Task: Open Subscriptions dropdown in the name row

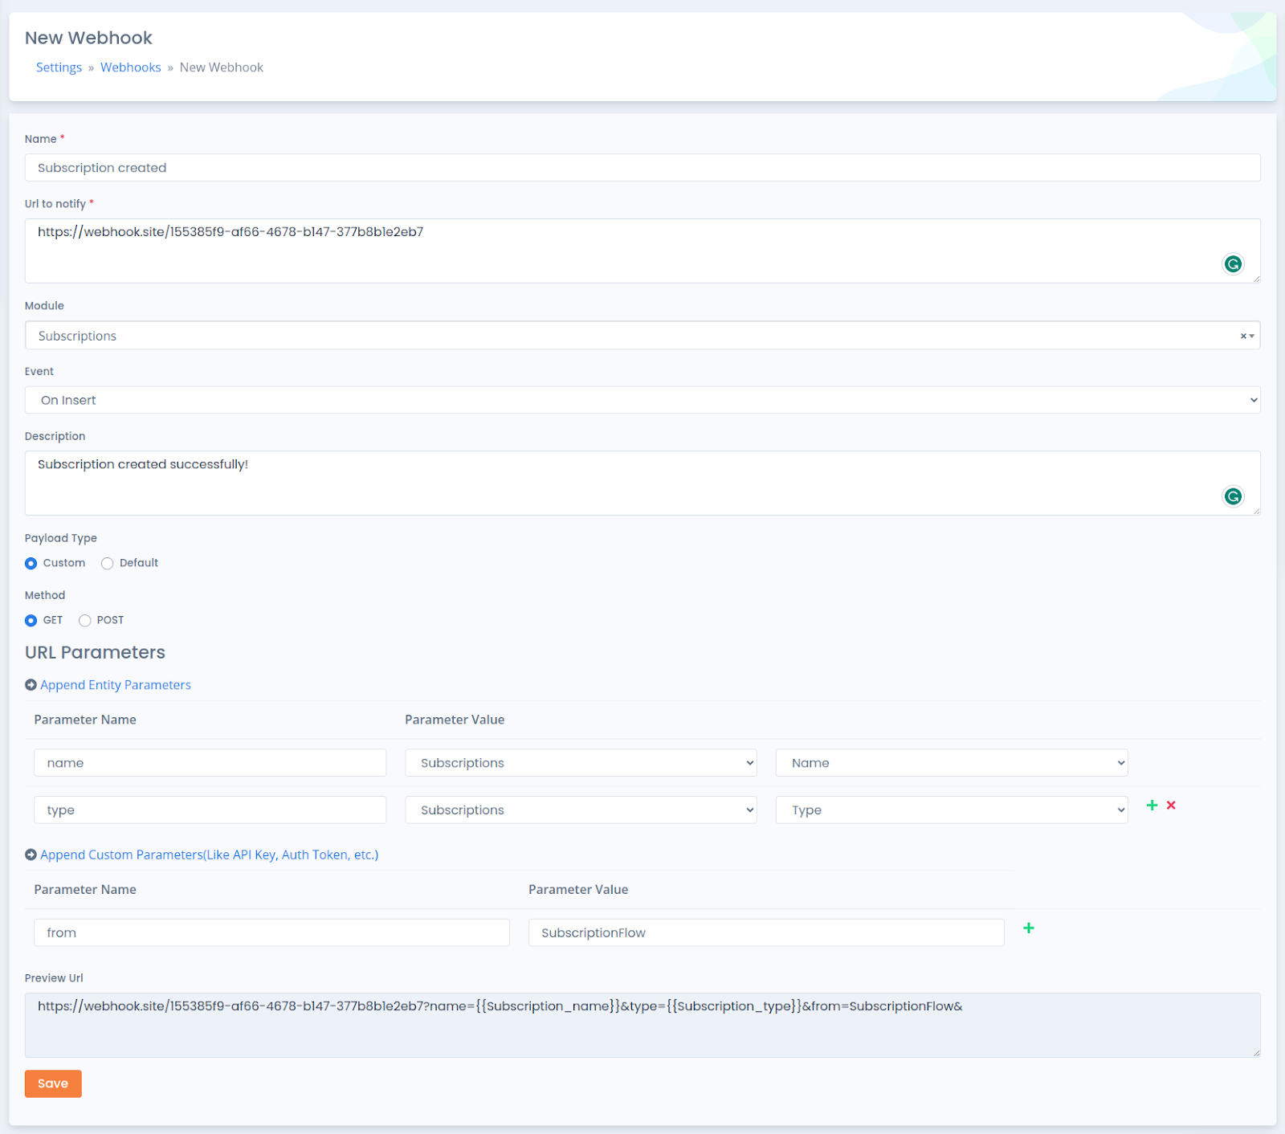Action: [x=581, y=763]
